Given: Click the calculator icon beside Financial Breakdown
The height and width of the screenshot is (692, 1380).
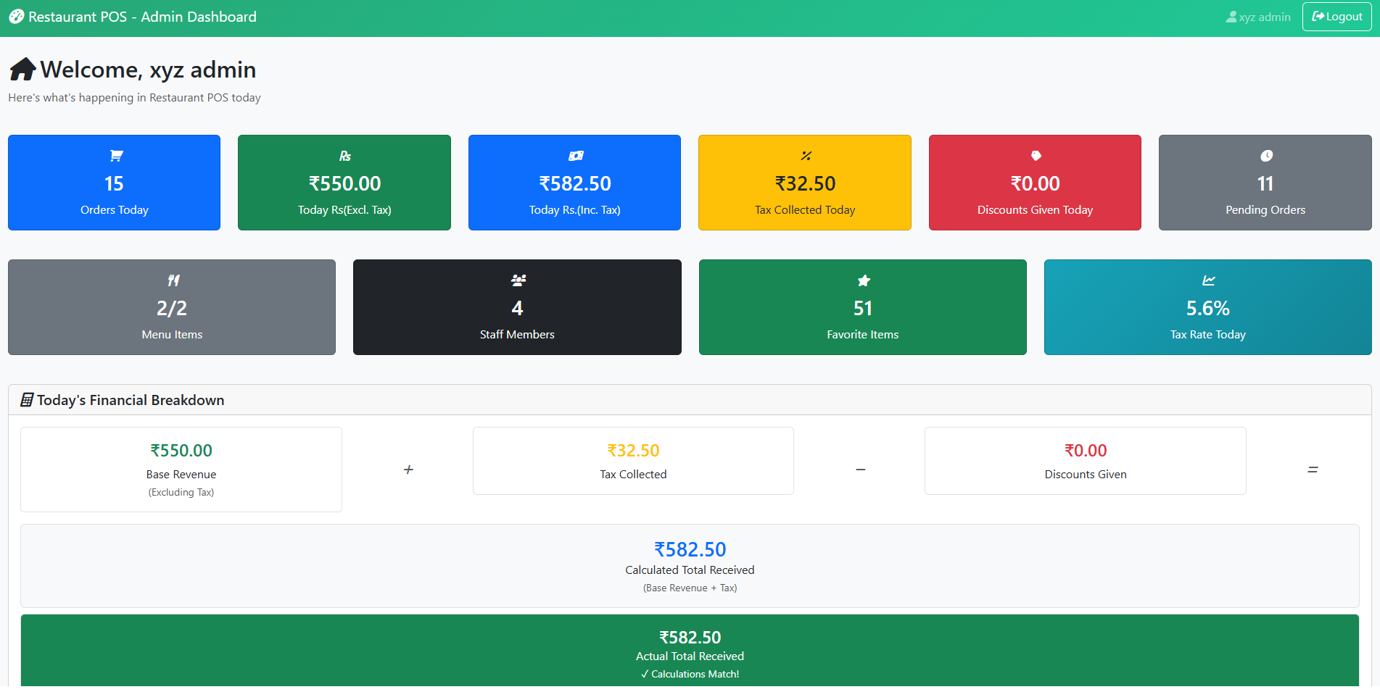Looking at the screenshot, I should point(25,399).
